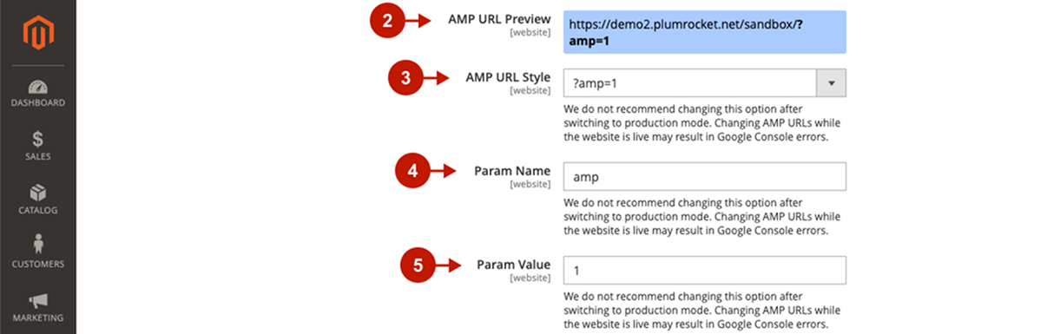Open the ?amp=1 select box
Screen dimensions: 1047x334
pos(704,83)
